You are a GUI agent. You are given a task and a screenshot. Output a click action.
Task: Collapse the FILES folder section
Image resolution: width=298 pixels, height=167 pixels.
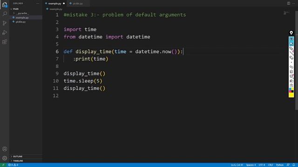pos(15,9)
